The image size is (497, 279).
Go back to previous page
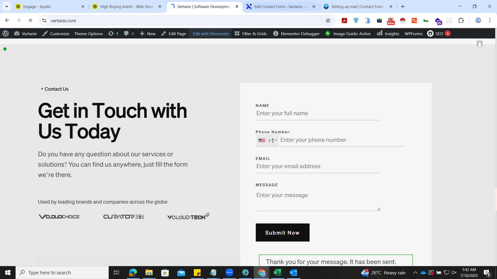click(7, 20)
